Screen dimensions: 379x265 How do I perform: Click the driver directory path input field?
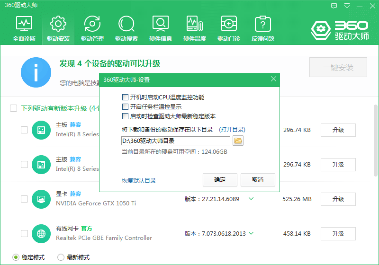(x=176, y=141)
